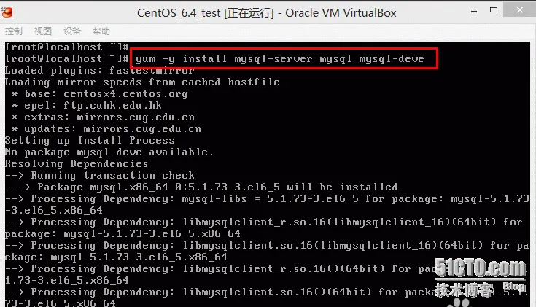Select the 'Loading mirror speeds' output line
Viewport: 536px width, 307px height.
pos(142,82)
